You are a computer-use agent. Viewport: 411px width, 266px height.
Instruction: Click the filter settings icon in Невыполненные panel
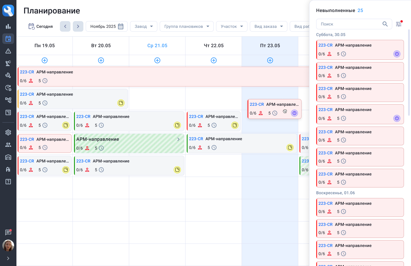point(399,24)
